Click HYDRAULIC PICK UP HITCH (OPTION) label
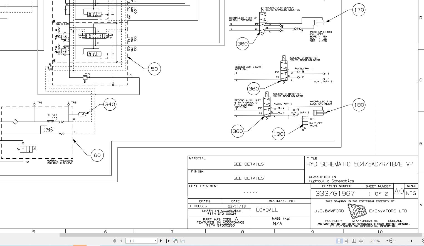Viewport: 424px width, 246px height. (243, 19)
